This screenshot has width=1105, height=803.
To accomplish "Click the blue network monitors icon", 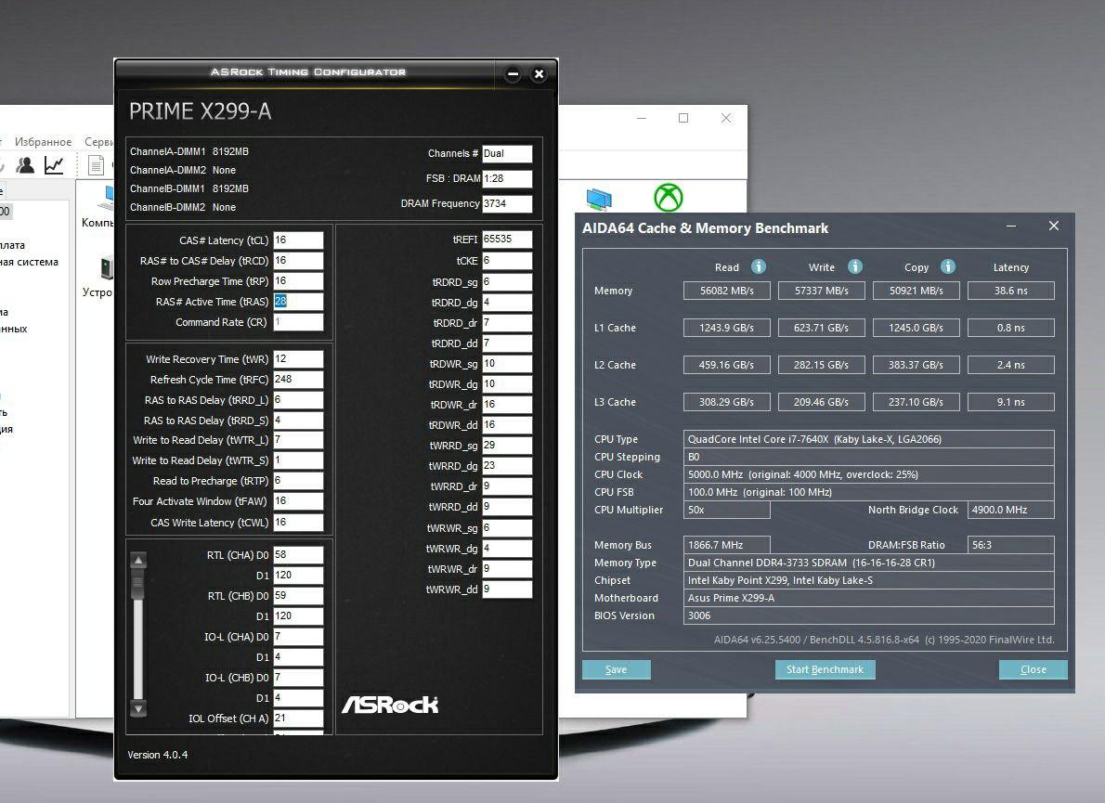I will click(x=599, y=199).
